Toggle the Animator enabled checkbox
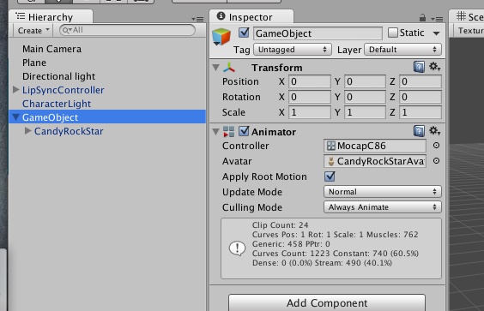484x311 pixels. tap(244, 131)
